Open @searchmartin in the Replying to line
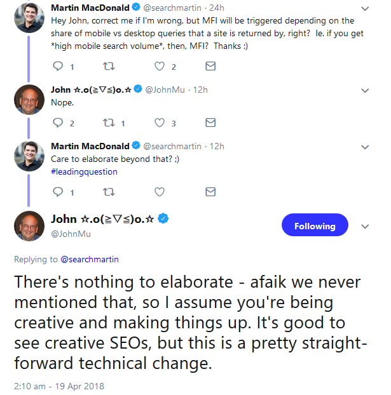This screenshot has height=395, width=391. pyautogui.click(x=90, y=259)
